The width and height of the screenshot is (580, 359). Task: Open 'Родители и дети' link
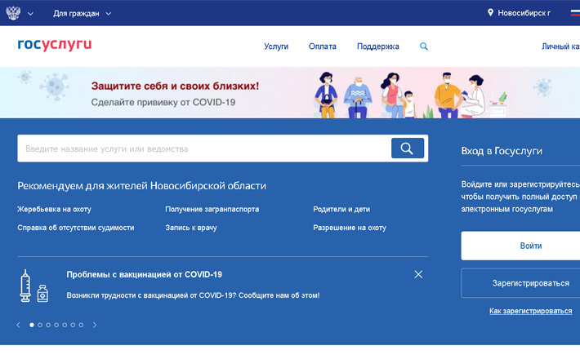tap(341, 209)
